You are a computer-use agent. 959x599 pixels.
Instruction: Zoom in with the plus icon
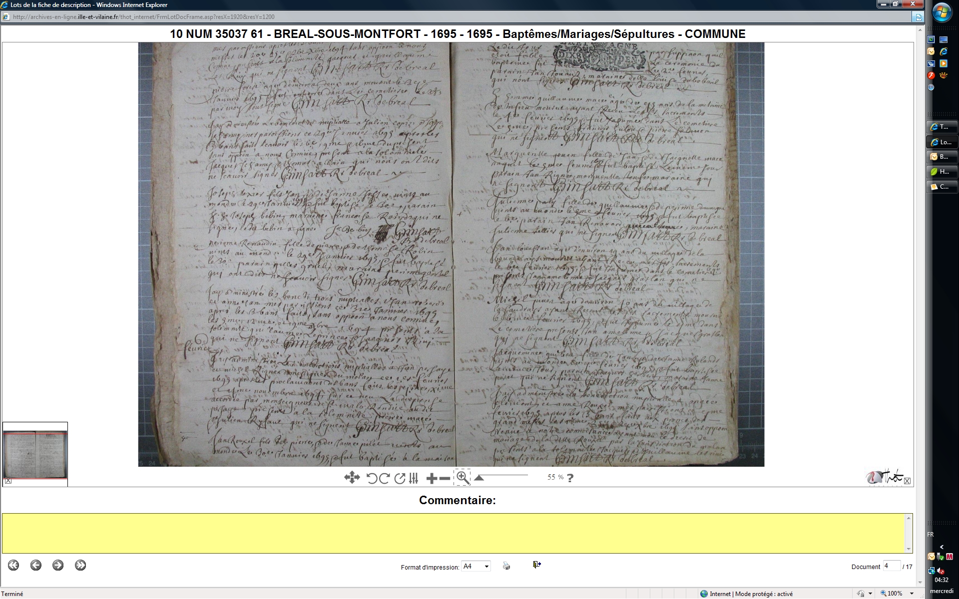(432, 479)
